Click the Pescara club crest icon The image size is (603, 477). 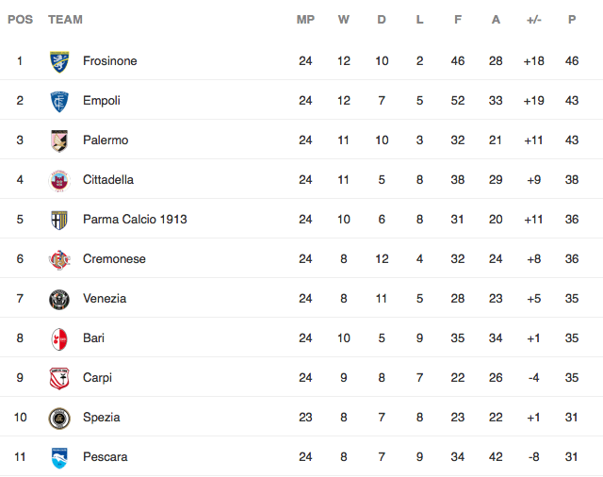(x=59, y=457)
